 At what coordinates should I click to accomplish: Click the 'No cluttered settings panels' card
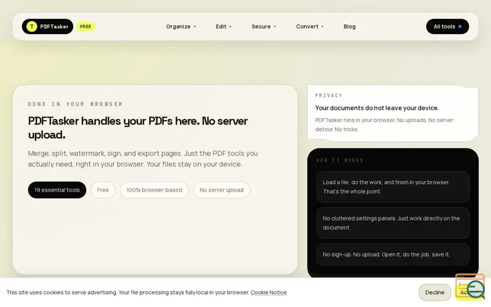click(x=393, y=223)
